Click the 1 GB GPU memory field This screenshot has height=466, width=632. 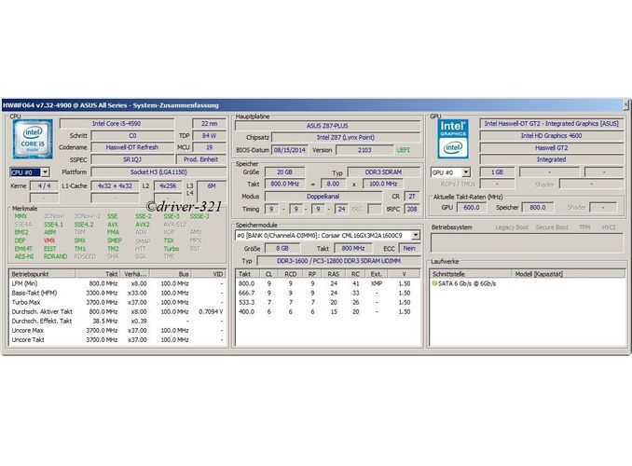point(497,172)
